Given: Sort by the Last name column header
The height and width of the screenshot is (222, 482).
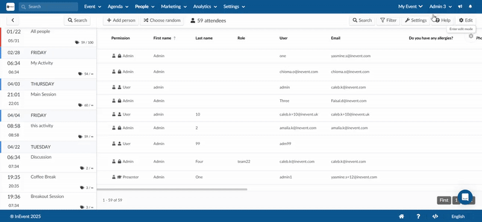Looking at the screenshot, I should pos(204,39).
